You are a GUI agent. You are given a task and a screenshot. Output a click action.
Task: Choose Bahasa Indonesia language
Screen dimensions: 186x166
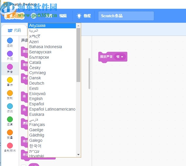pyautogui.click(x=52, y=47)
